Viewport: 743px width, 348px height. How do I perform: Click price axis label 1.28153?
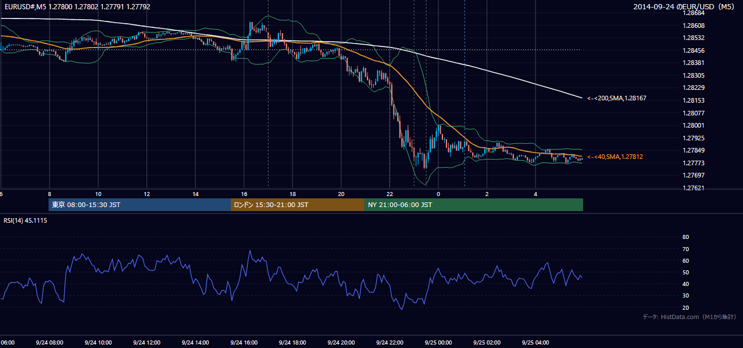[694, 100]
